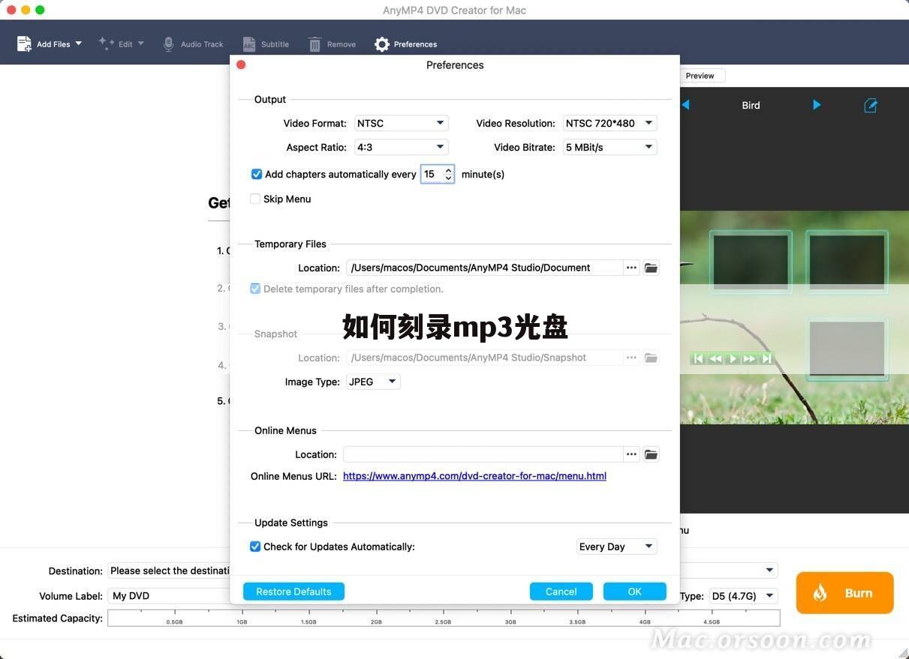Toggle Check for Updates Automatically checkbox
This screenshot has height=659, width=909.
coord(255,547)
